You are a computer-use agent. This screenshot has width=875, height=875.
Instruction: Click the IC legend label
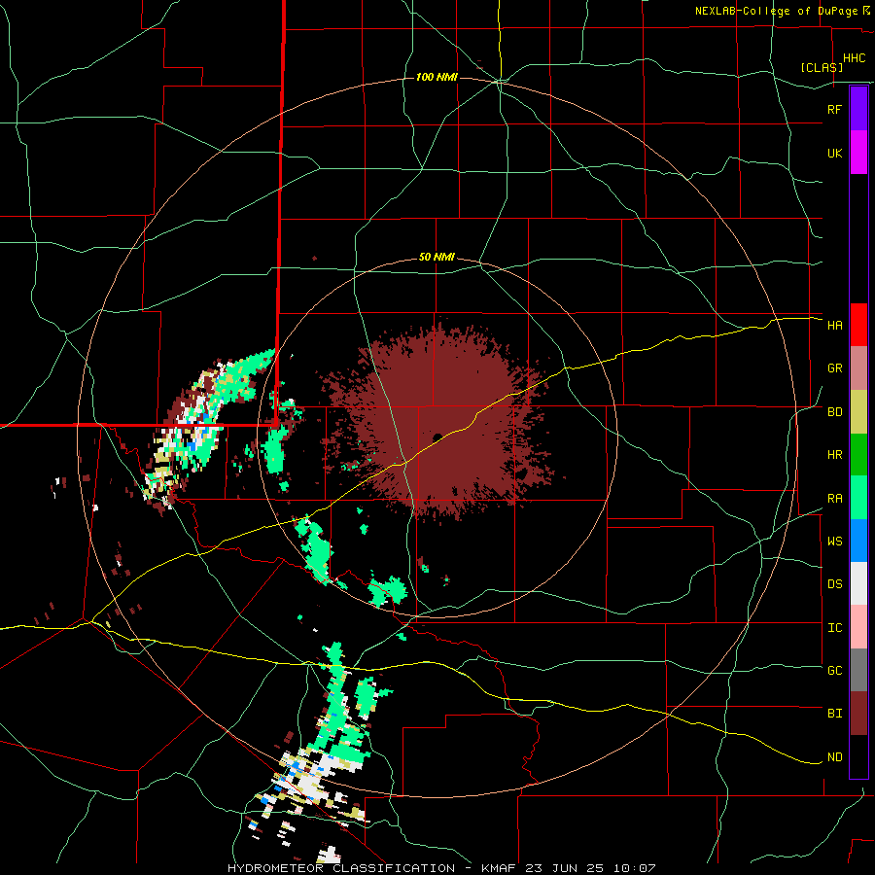[834, 627]
